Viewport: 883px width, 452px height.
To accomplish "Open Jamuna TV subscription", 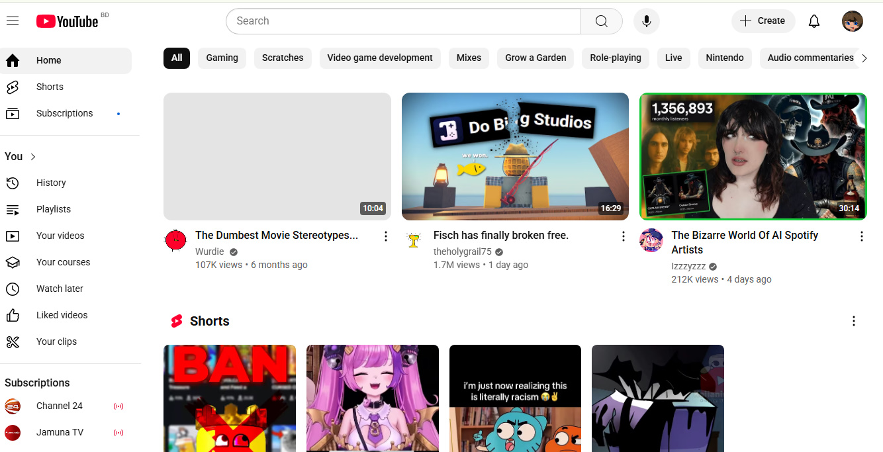I will (66, 432).
